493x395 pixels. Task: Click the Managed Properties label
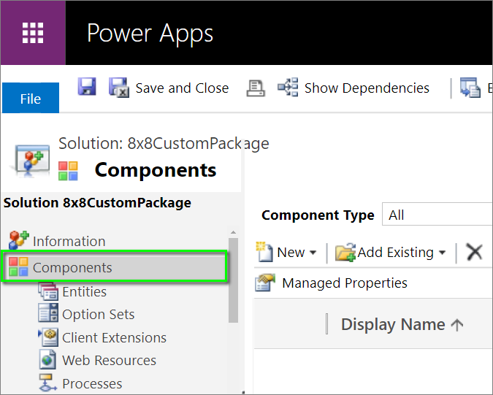click(x=345, y=283)
